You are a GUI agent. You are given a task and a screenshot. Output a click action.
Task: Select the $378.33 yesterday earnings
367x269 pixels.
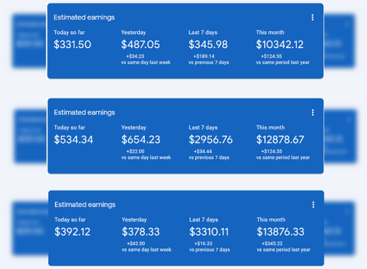tap(141, 232)
